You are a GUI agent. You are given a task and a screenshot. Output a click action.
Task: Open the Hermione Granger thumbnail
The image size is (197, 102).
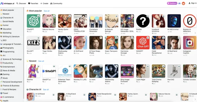pyautogui.click(x=127, y=43)
